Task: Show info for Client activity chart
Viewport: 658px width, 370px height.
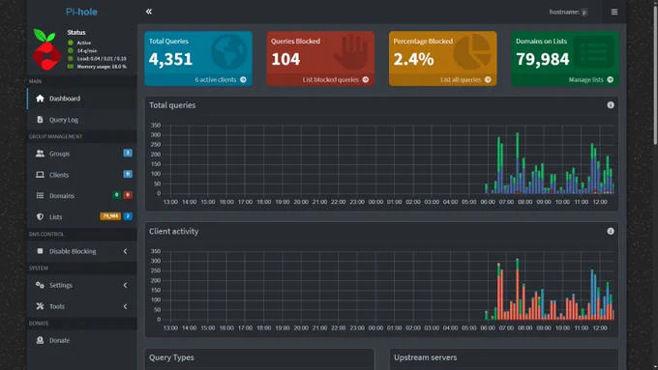Action: click(611, 231)
